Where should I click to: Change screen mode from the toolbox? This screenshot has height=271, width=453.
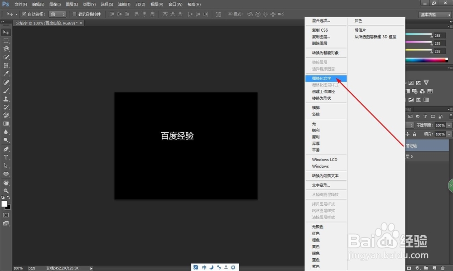click(x=6, y=223)
